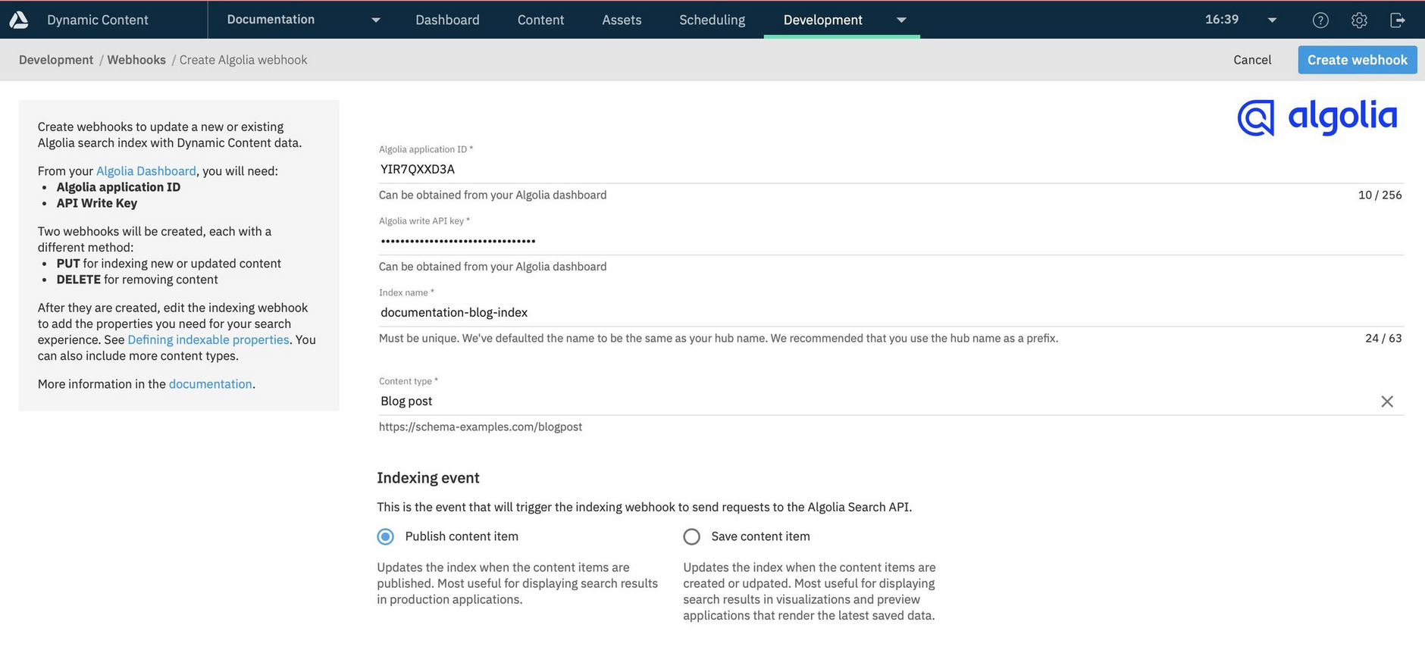Open the settings gear icon

[x=1359, y=20]
